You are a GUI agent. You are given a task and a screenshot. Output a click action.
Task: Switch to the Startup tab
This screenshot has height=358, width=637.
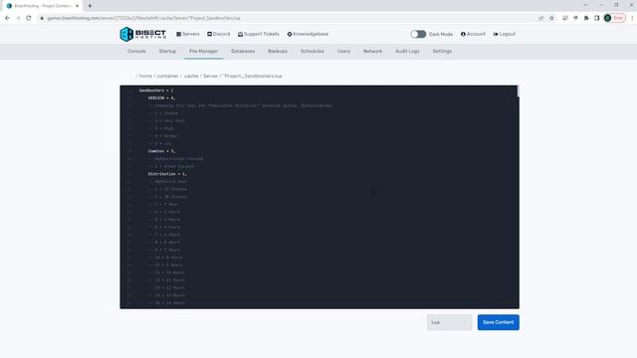click(167, 51)
